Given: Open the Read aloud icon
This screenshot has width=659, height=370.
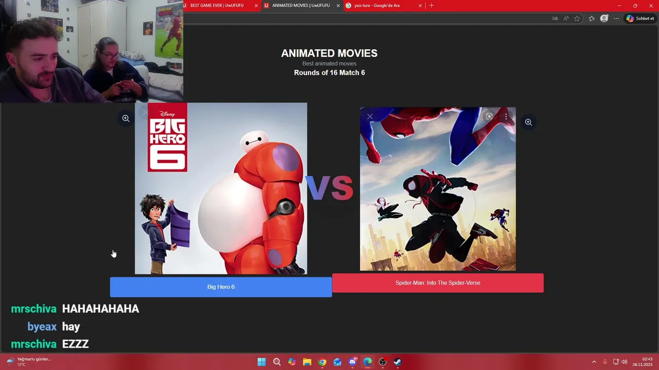Looking at the screenshot, I should click(566, 18).
